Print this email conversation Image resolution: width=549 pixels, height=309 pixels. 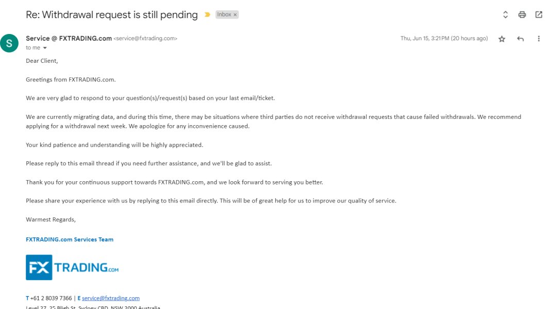click(x=522, y=14)
